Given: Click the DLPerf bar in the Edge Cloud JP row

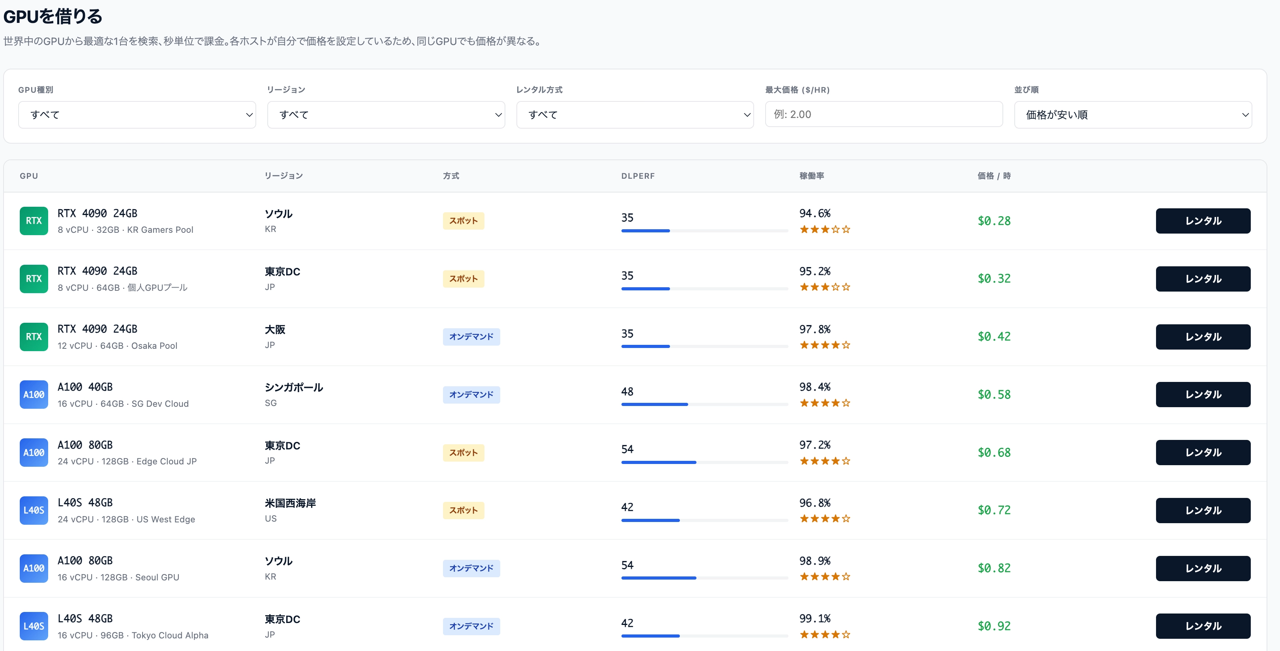Looking at the screenshot, I should (x=705, y=462).
